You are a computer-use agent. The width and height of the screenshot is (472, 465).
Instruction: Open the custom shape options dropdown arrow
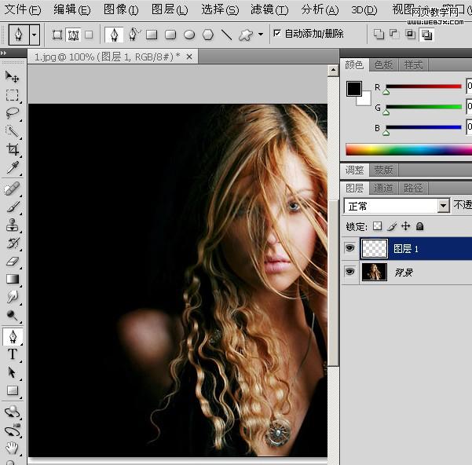tap(261, 35)
